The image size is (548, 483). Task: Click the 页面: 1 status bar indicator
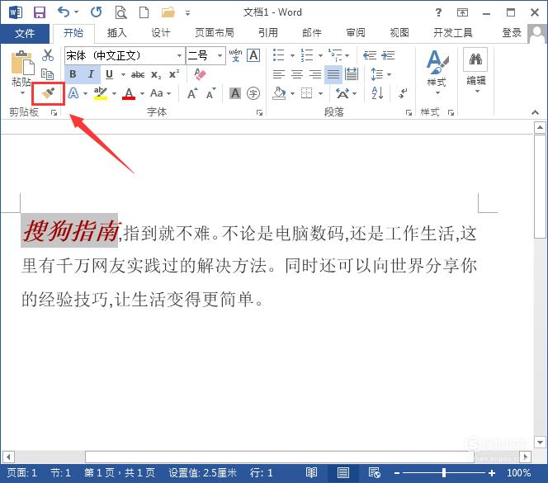(21, 473)
